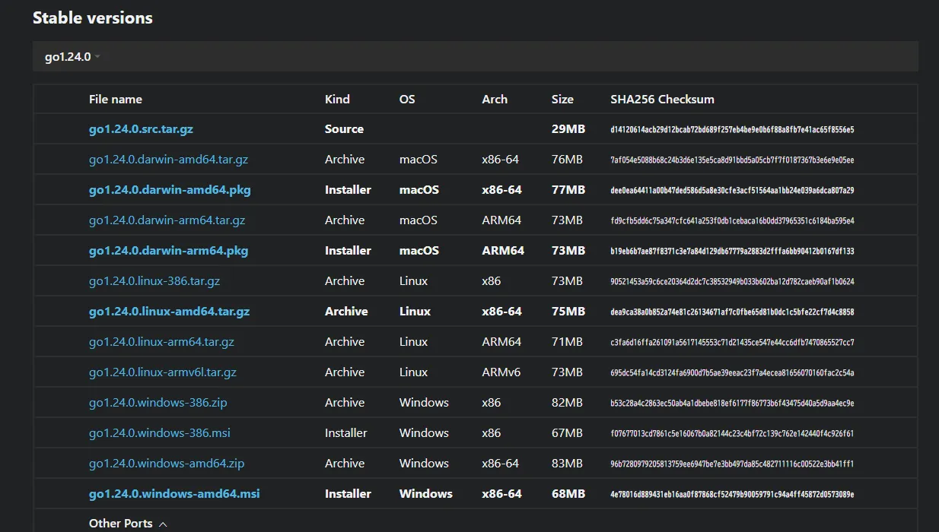939x532 pixels.
Task: Download go1.24.0.windows-amd64.msi installer
Action: click(x=173, y=494)
